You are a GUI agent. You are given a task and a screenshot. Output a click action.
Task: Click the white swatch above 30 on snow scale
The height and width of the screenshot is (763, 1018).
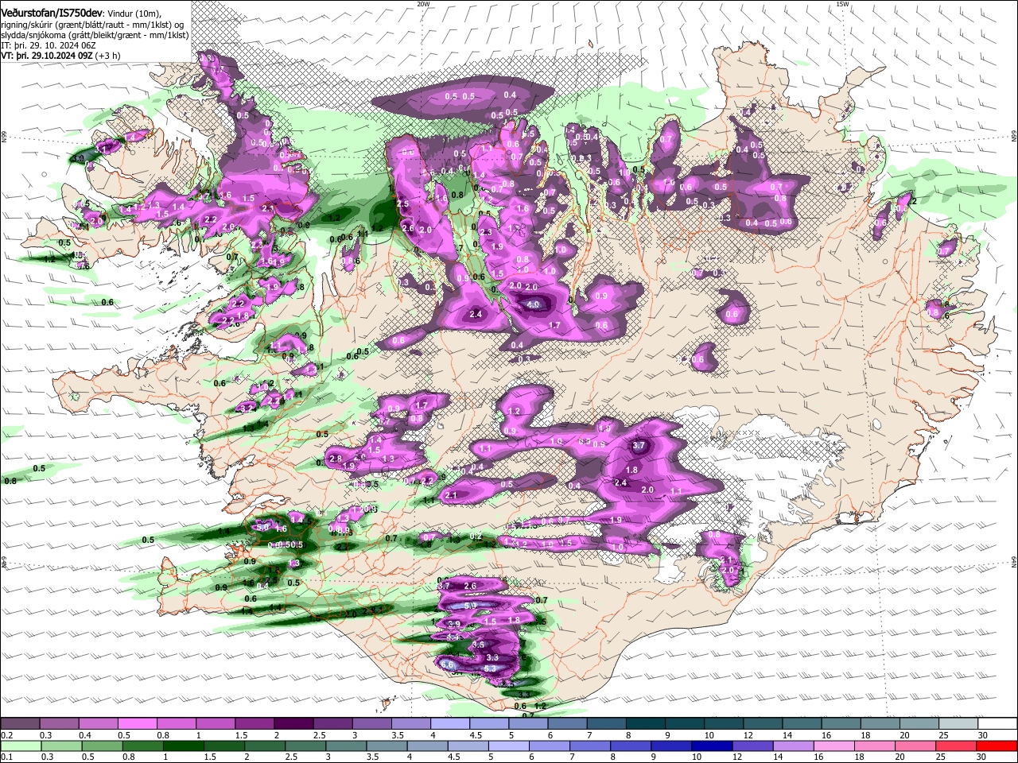[x=998, y=724]
